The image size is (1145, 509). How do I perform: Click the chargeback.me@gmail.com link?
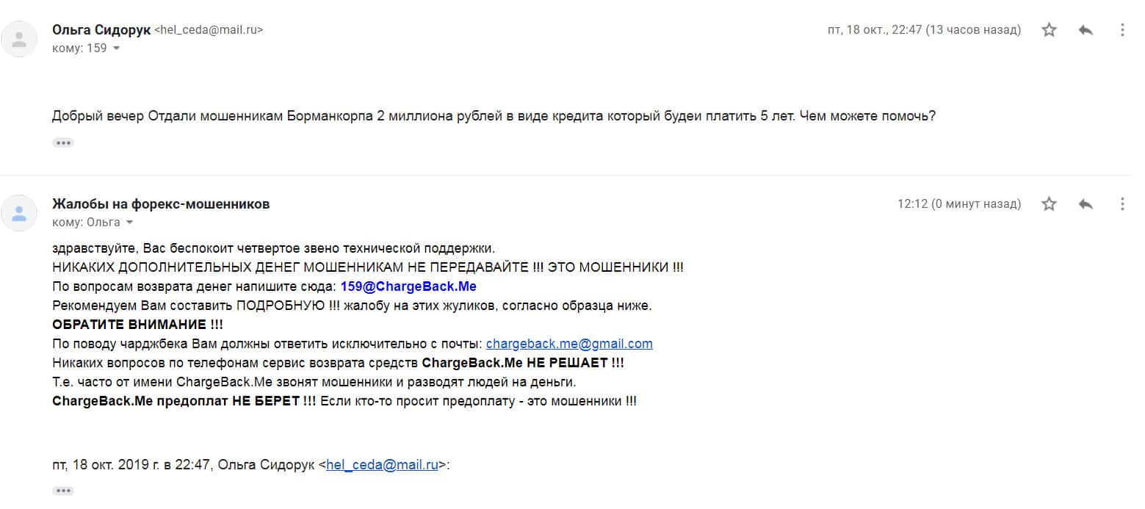point(569,344)
